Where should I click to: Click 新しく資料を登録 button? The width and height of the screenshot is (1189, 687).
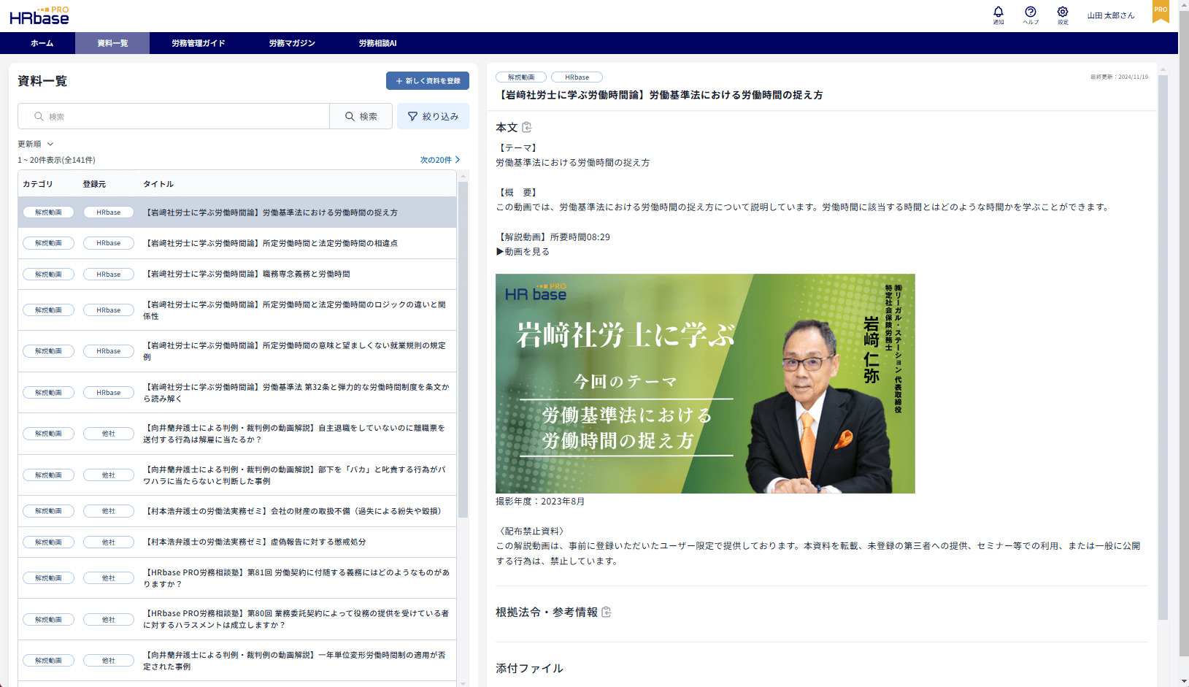[428, 81]
